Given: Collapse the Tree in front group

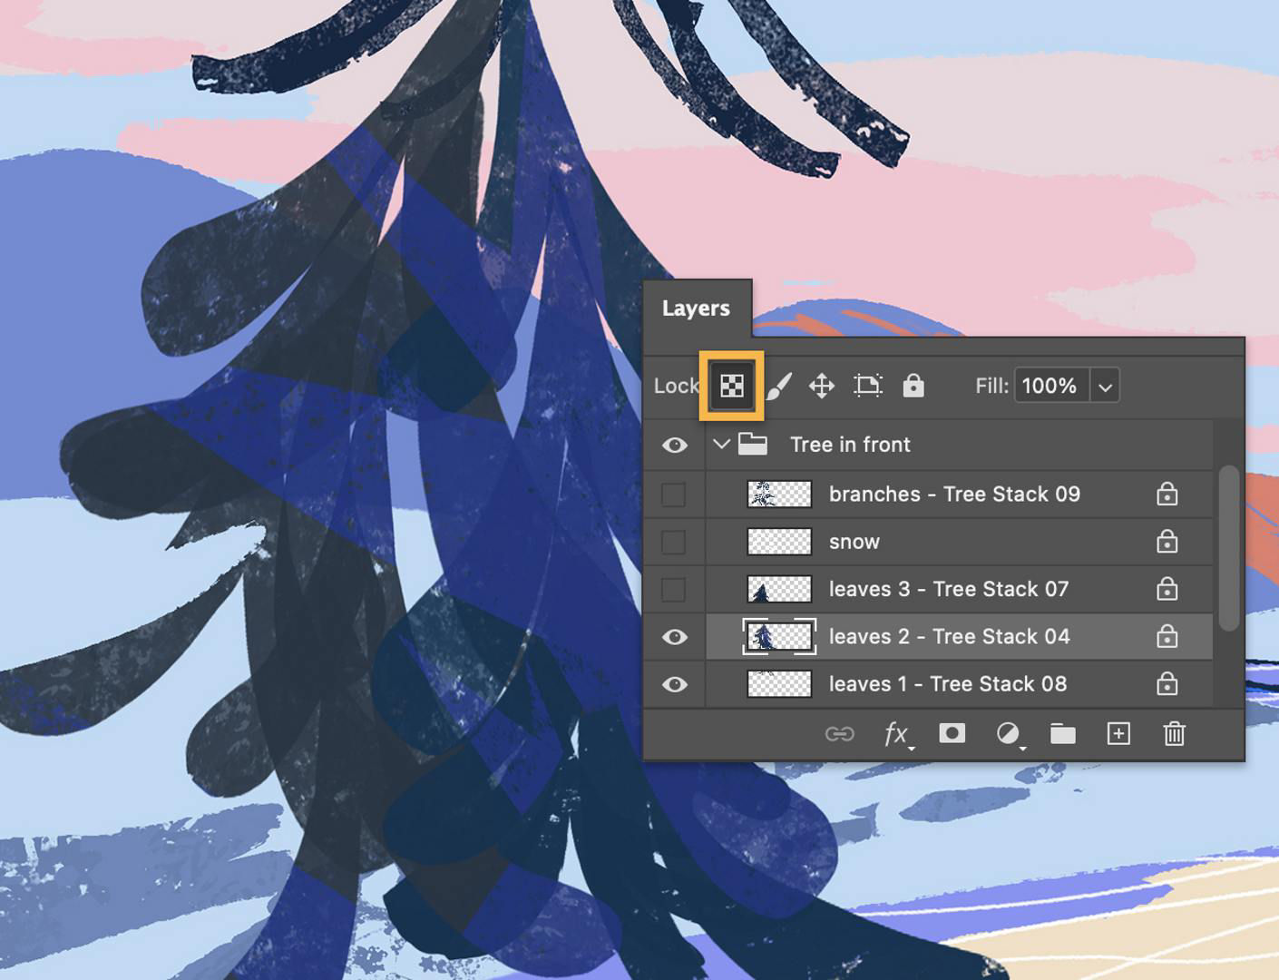Looking at the screenshot, I should click(x=721, y=445).
